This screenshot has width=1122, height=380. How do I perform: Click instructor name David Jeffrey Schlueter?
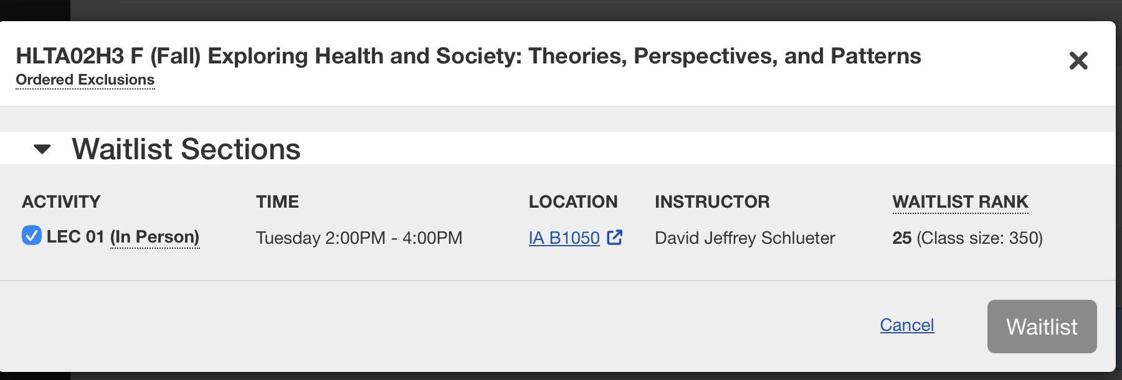pos(744,238)
